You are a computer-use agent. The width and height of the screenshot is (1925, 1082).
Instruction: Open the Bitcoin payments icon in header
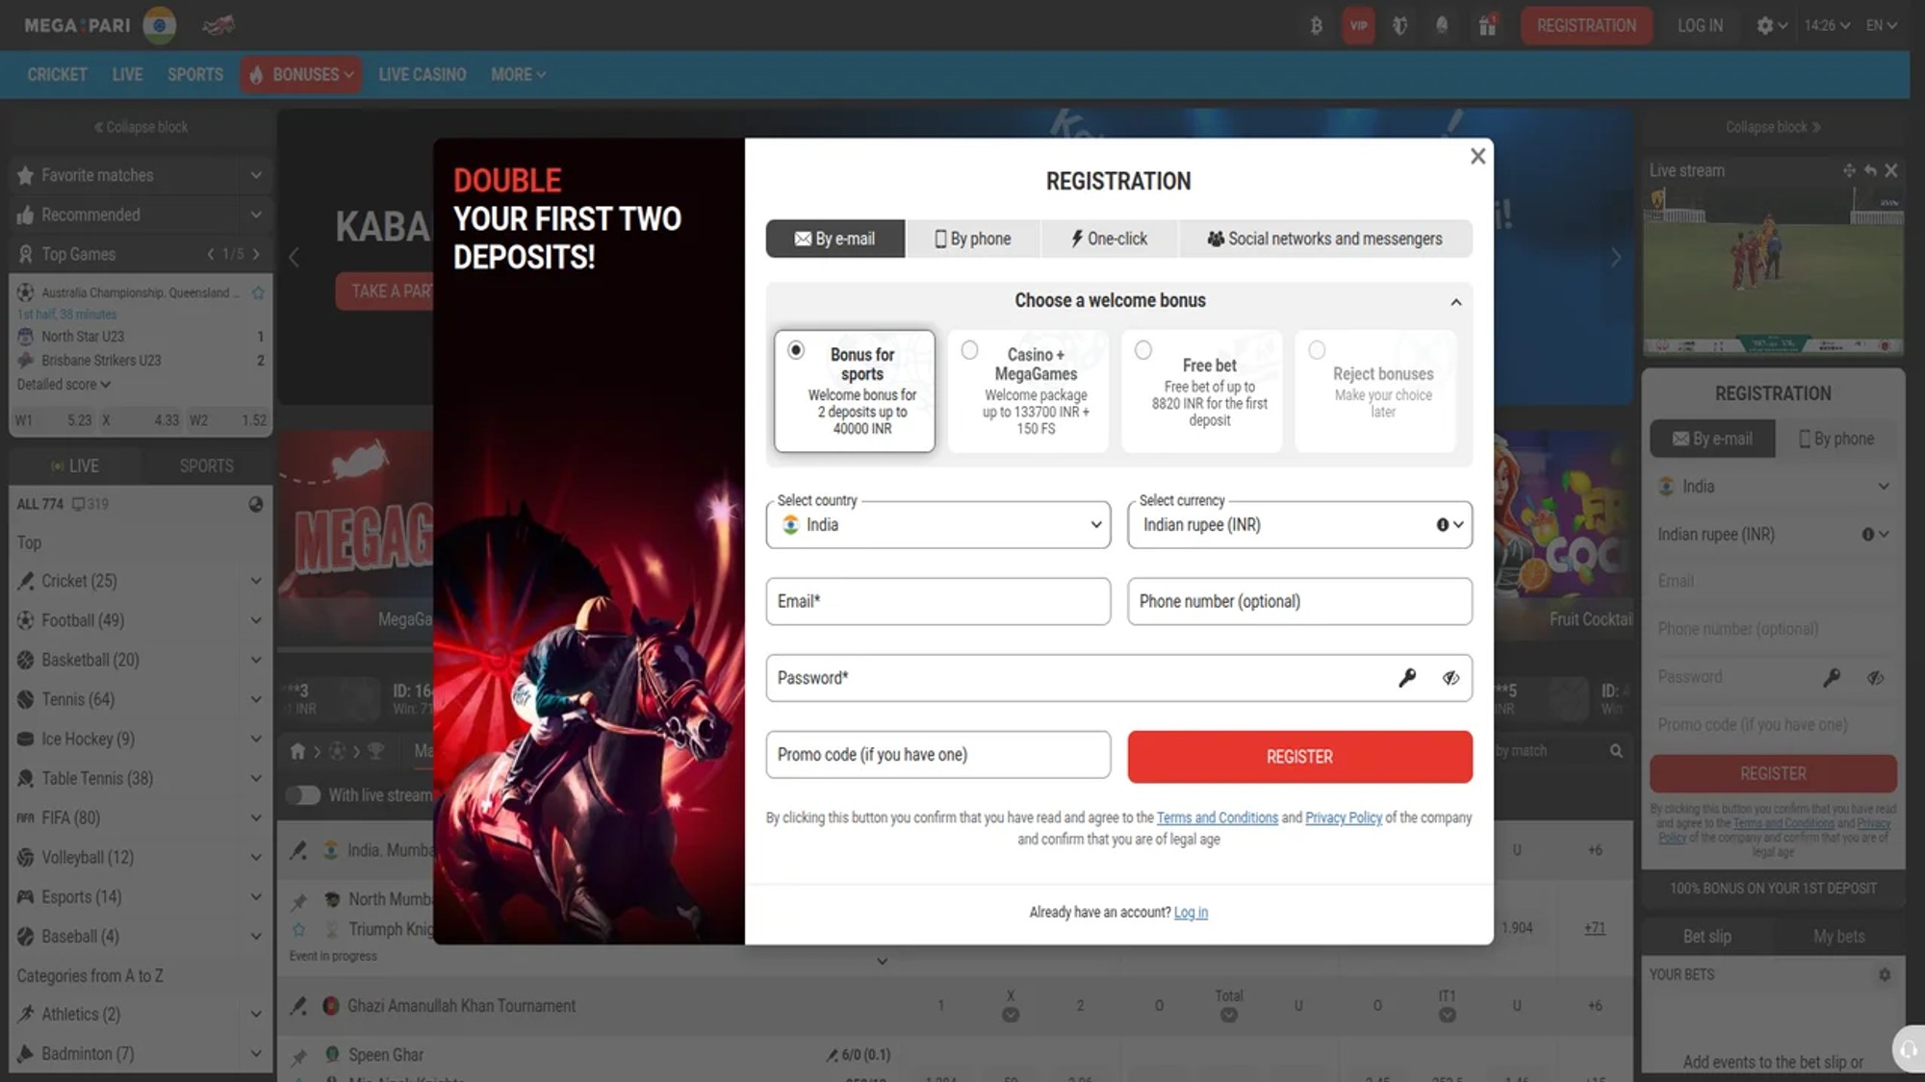coord(1316,26)
